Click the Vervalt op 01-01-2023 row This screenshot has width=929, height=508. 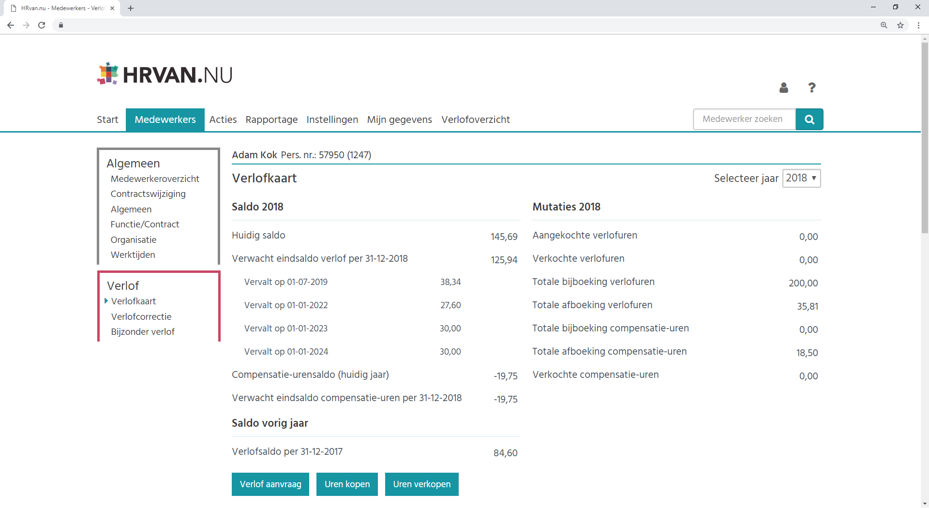352,329
